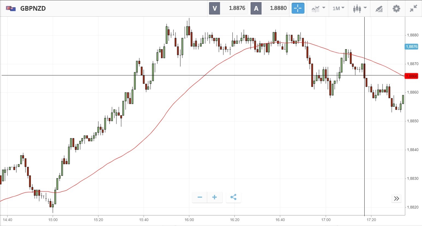
Task: Open the candlestick chart type dropdown
Action: point(359,8)
